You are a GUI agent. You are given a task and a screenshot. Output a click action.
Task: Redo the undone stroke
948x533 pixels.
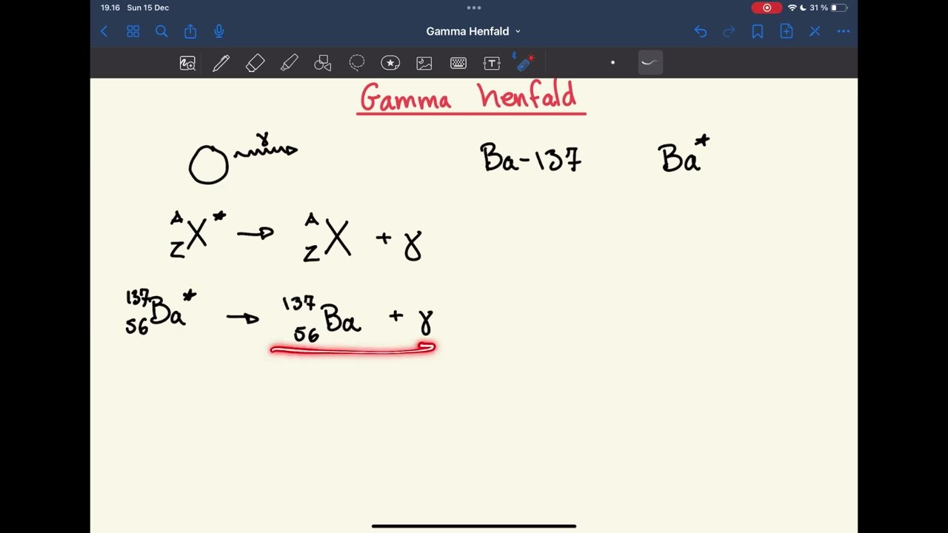(x=729, y=31)
